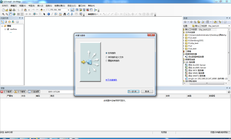
Task: Click List By Source icon
Action: tap(6, 22)
